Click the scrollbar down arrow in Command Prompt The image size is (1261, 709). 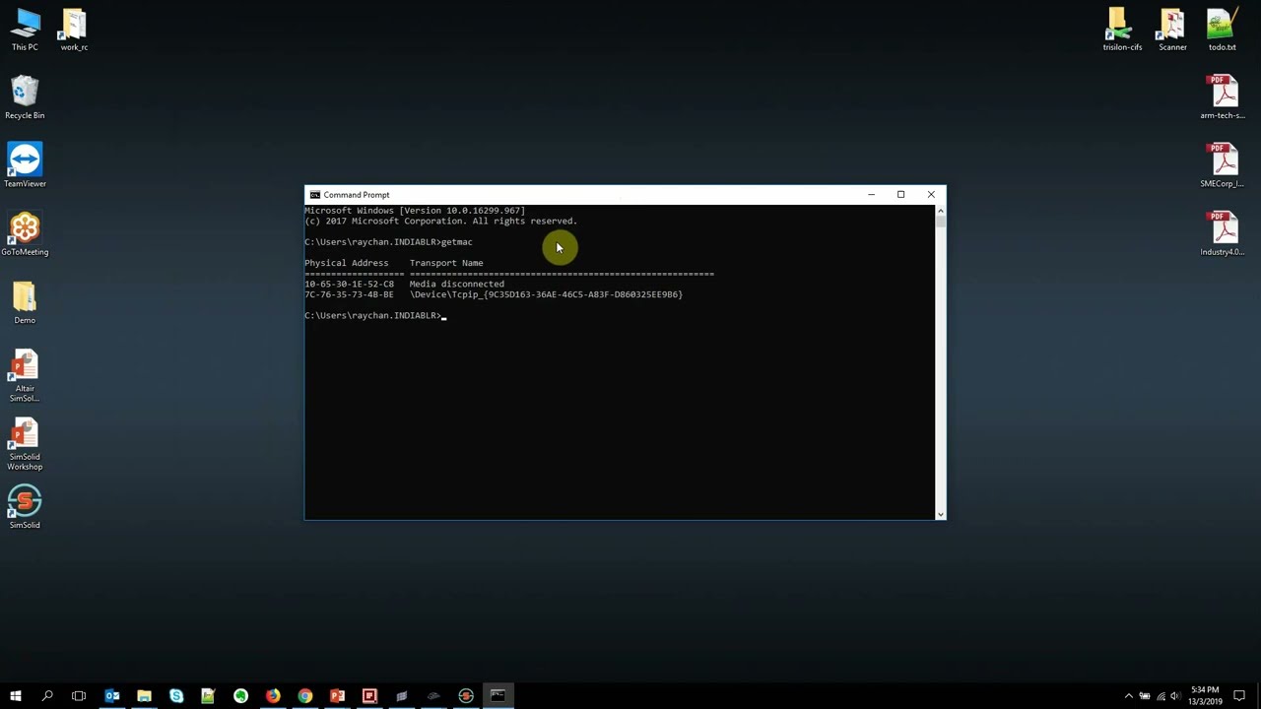click(940, 514)
